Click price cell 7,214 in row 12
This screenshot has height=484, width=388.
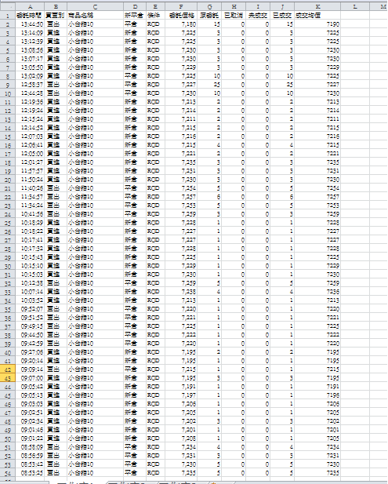click(x=181, y=111)
